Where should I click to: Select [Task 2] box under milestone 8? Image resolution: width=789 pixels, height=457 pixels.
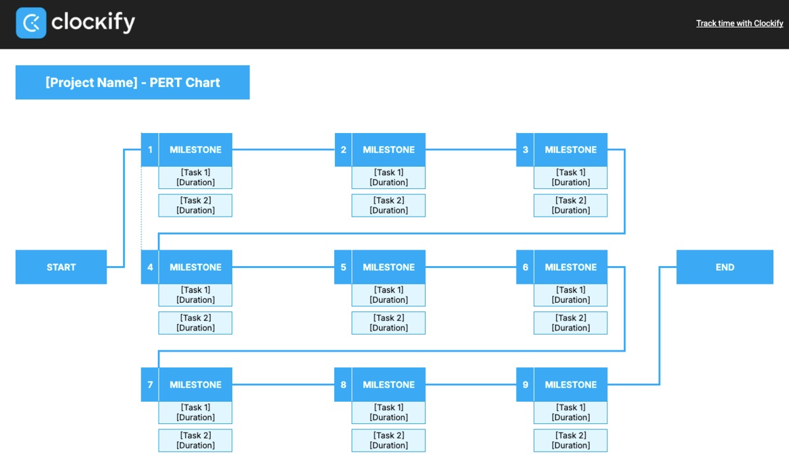(x=388, y=441)
